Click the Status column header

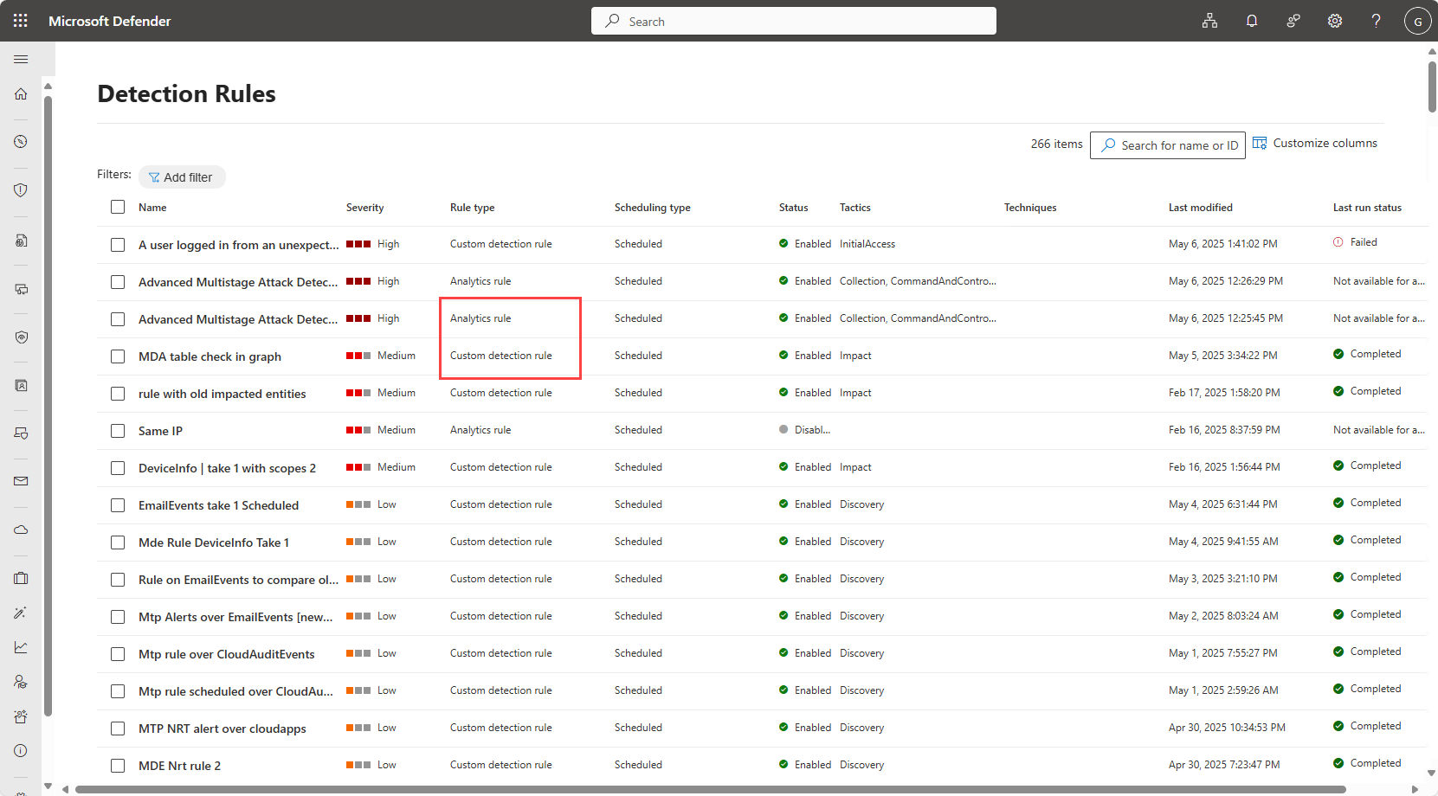(x=793, y=208)
